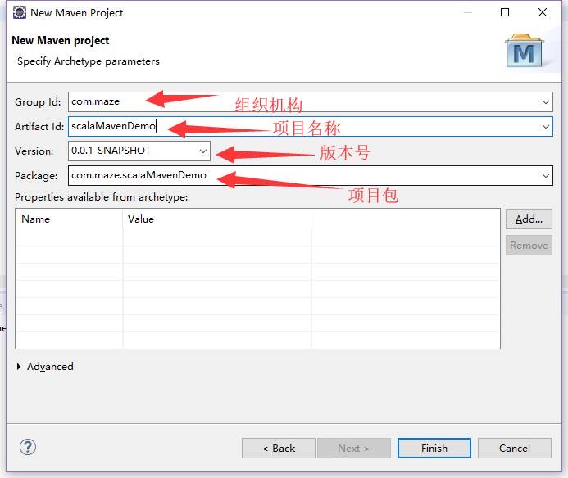This screenshot has height=478, width=568.
Task: Open the Version dropdown arrow
Action: click(x=203, y=151)
